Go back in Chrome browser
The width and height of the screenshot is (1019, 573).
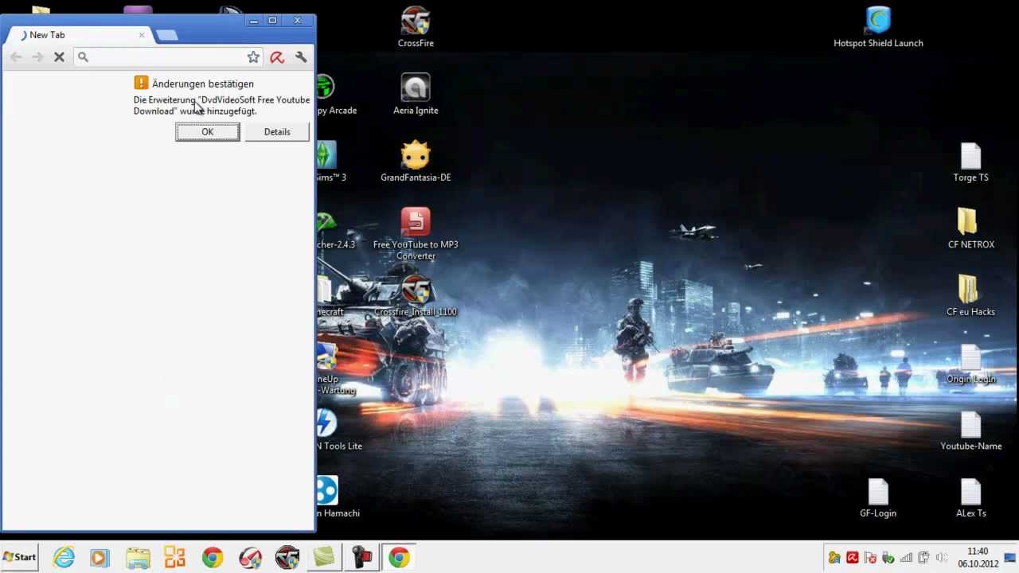[x=16, y=57]
